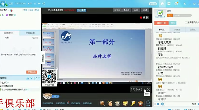
Task: Favorite this room with the star icon
Action: 35,4
